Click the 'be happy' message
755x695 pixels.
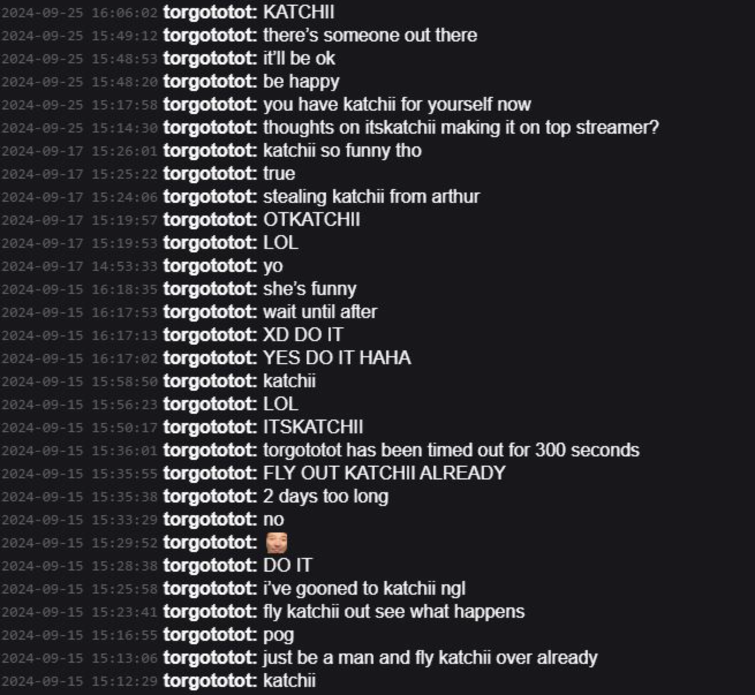pos(301,82)
